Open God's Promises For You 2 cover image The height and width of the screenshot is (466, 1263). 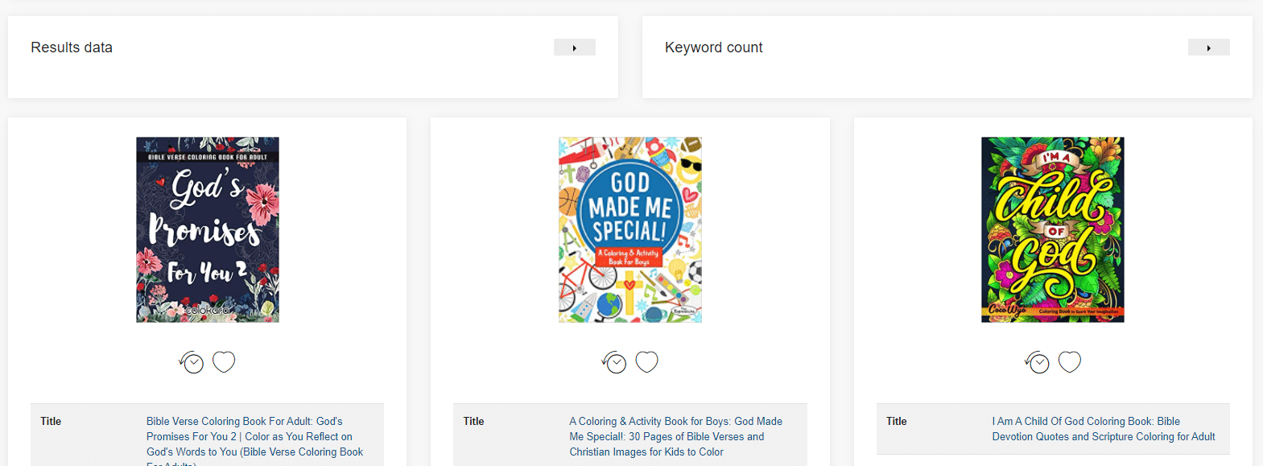208,229
